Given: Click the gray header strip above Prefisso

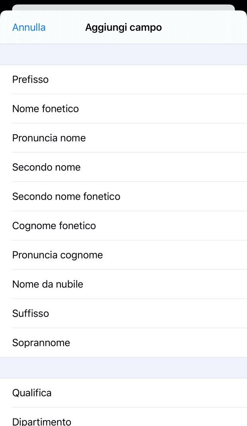Looking at the screenshot, I should [x=123, y=55].
